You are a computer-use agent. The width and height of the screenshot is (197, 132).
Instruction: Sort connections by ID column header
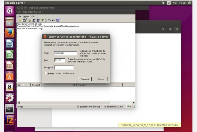tap(23, 85)
